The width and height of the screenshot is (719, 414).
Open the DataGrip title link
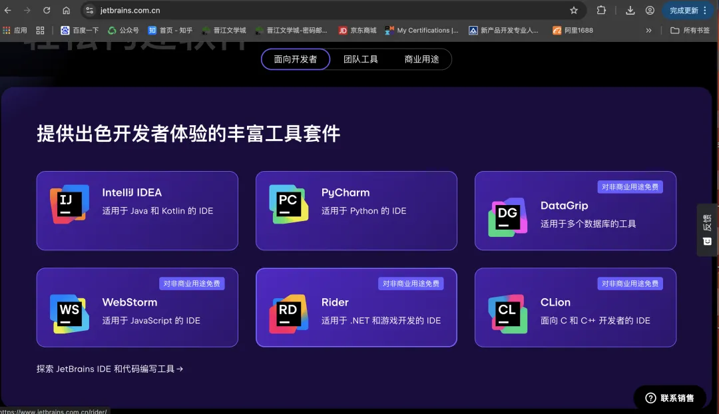[564, 206]
